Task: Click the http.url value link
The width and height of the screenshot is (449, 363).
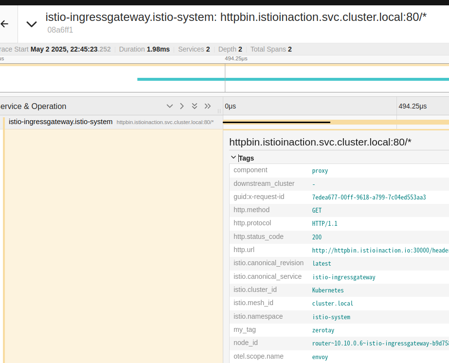Action: tap(380, 251)
